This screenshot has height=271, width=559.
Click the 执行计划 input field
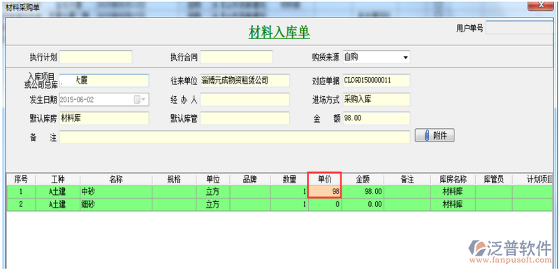96,57
